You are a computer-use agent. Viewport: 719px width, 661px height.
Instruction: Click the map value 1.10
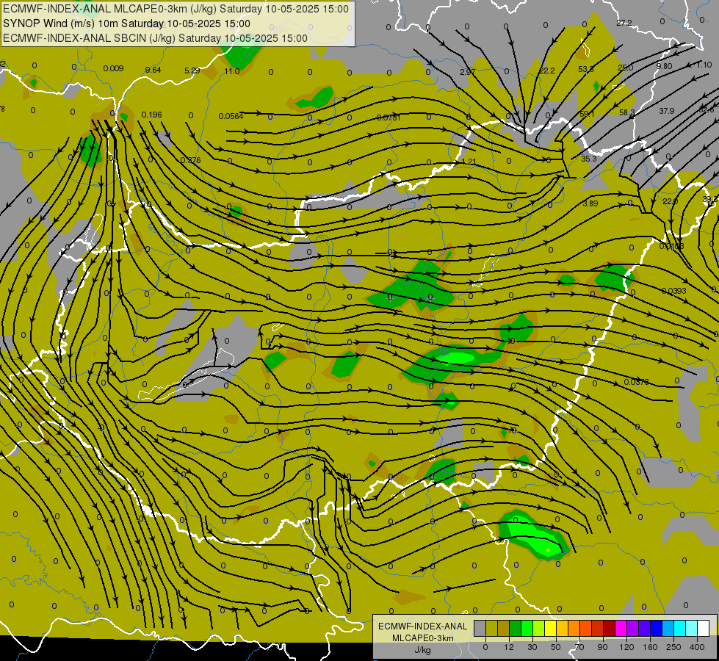click(x=704, y=65)
